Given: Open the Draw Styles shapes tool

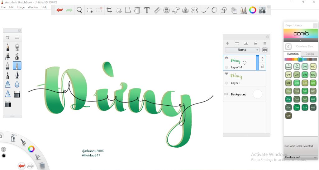Looking at the screenshot, I should (x=224, y=10).
